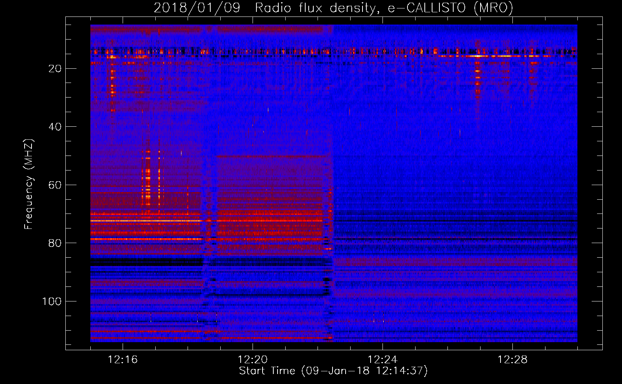This screenshot has width=622, height=384.
Task: Click the 20 MHz frequency tick label
Action: point(55,69)
